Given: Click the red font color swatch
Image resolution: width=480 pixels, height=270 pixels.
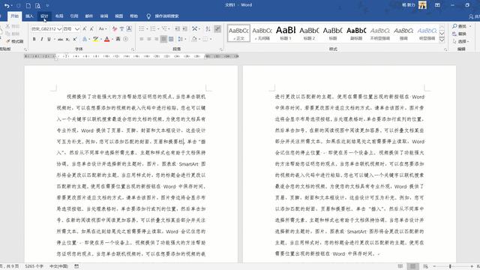Looking at the screenshot, I should [x=106, y=39].
